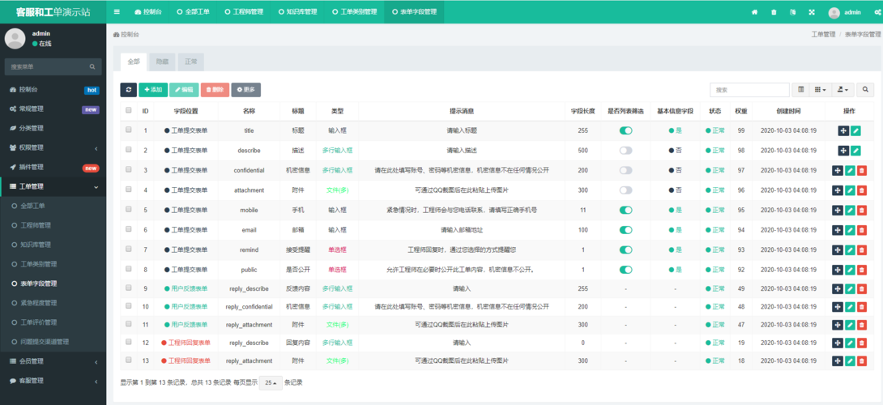Image resolution: width=883 pixels, height=405 pixels.
Task: Open the settings gears icon at top right
Action: point(877,12)
